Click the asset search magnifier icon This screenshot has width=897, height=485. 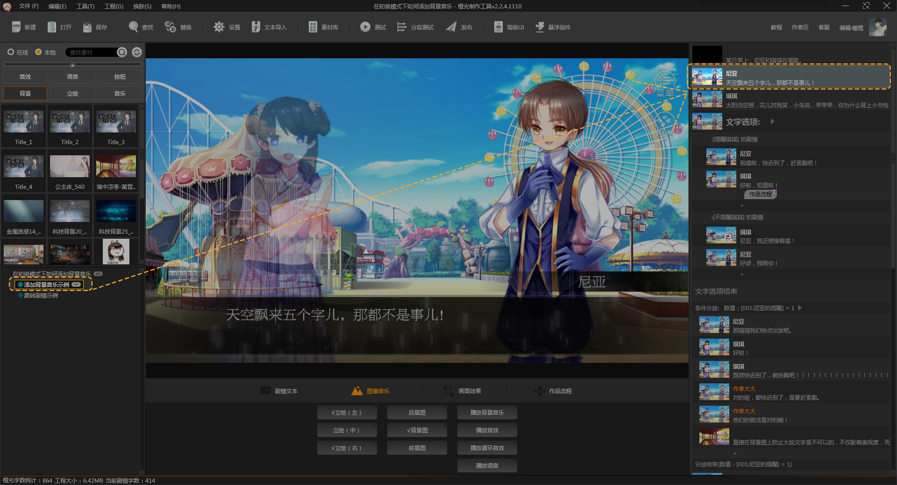coord(122,52)
